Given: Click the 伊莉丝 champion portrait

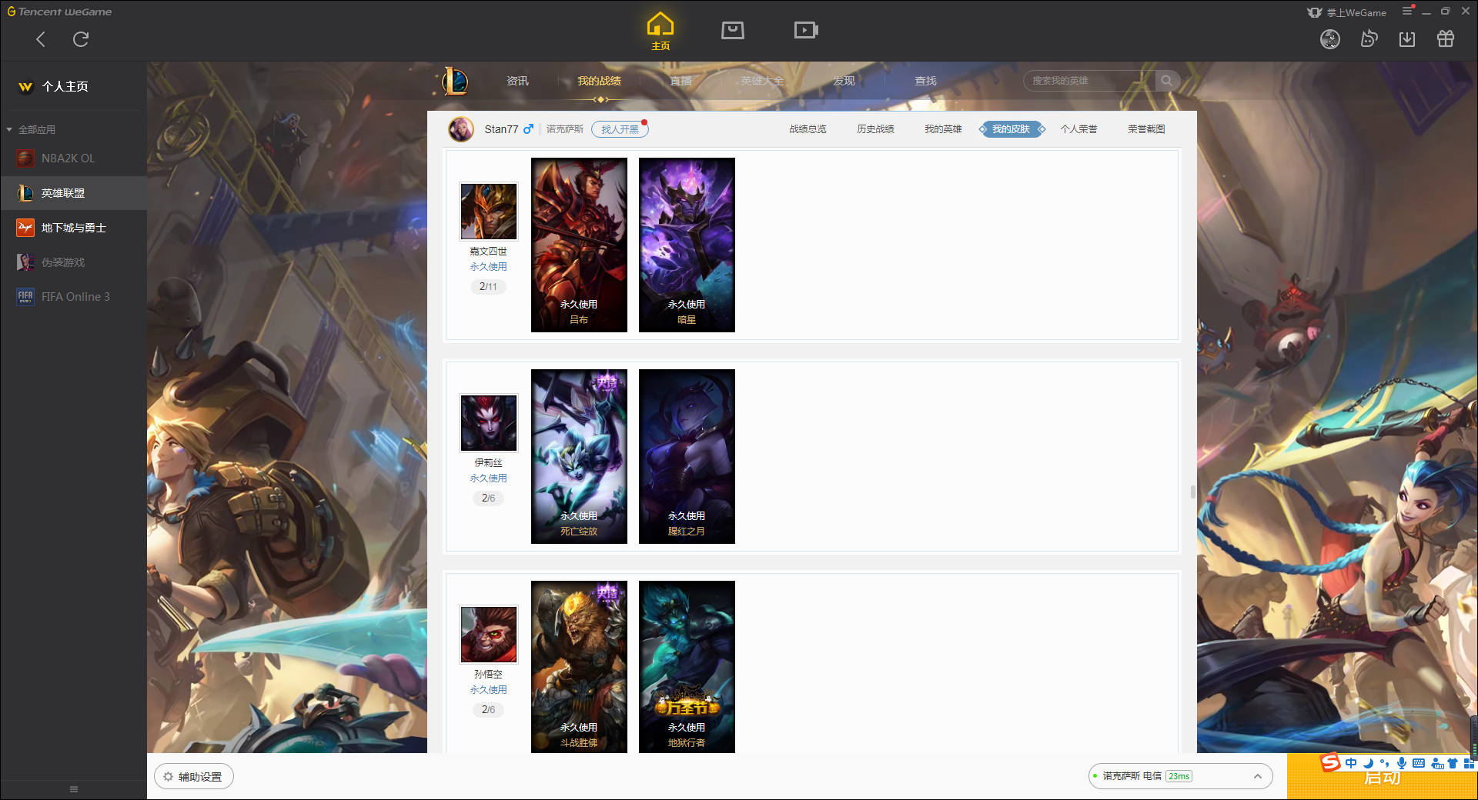Looking at the screenshot, I should 489,422.
